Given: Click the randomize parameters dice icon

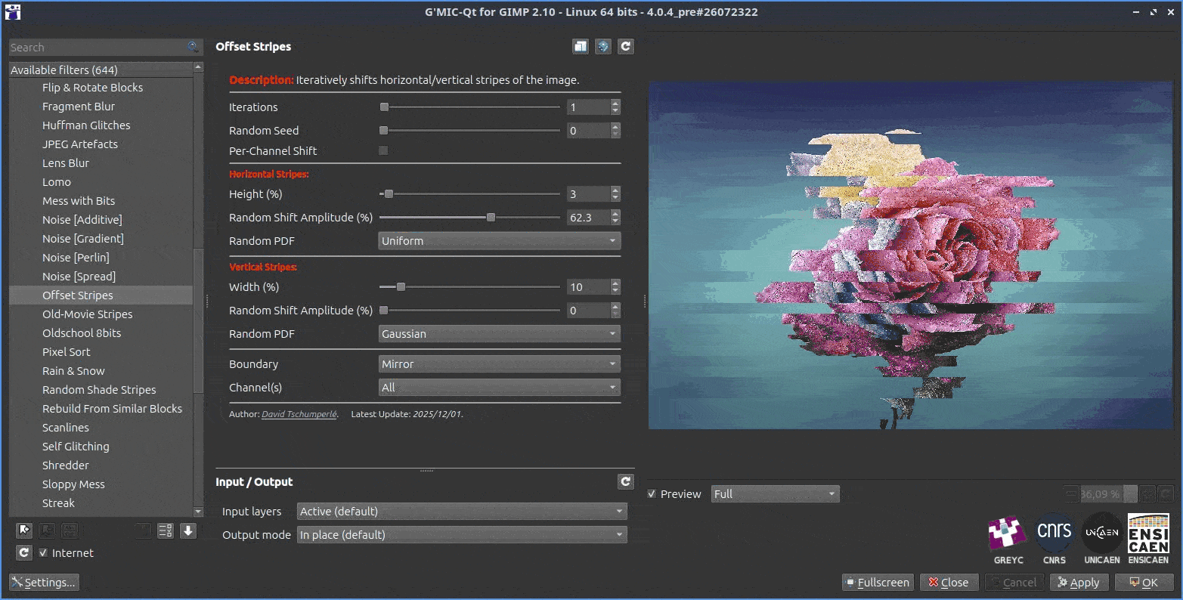Looking at the screenshot, I should click(602, 47).
